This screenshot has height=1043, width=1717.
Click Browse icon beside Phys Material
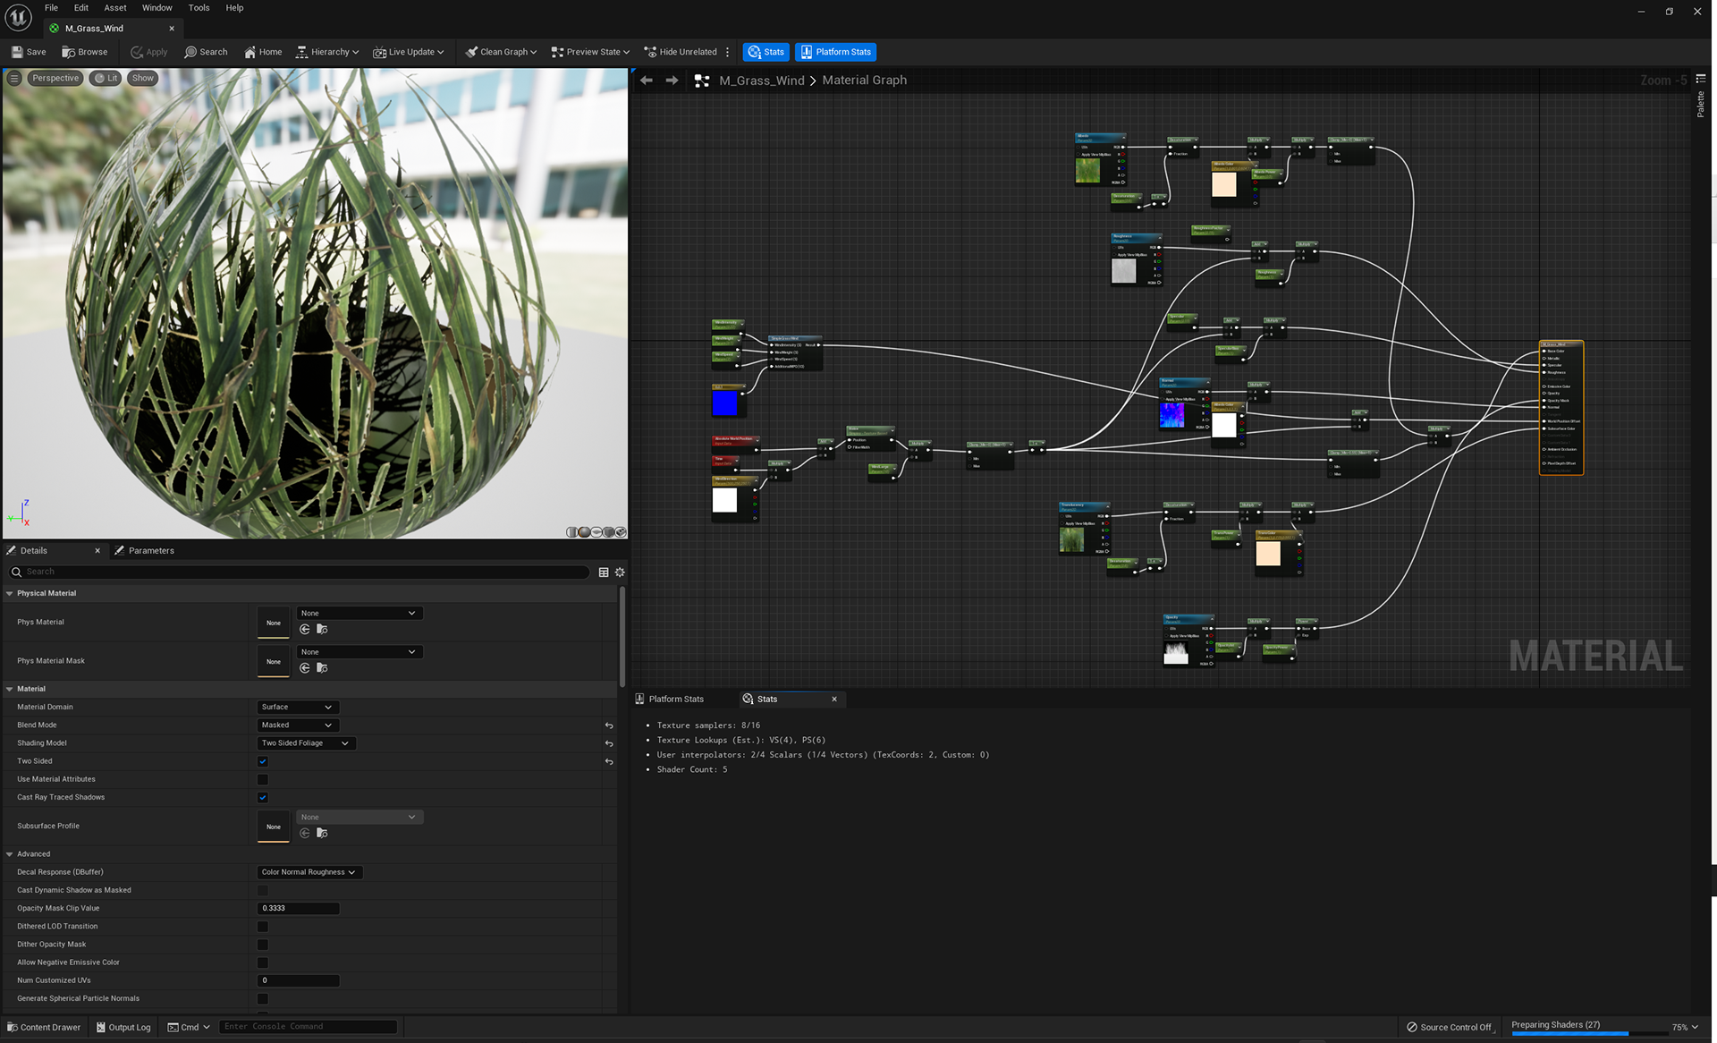[322, 630]
